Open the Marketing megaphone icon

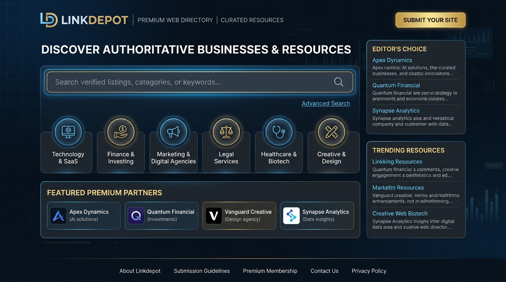coord(174,131)
